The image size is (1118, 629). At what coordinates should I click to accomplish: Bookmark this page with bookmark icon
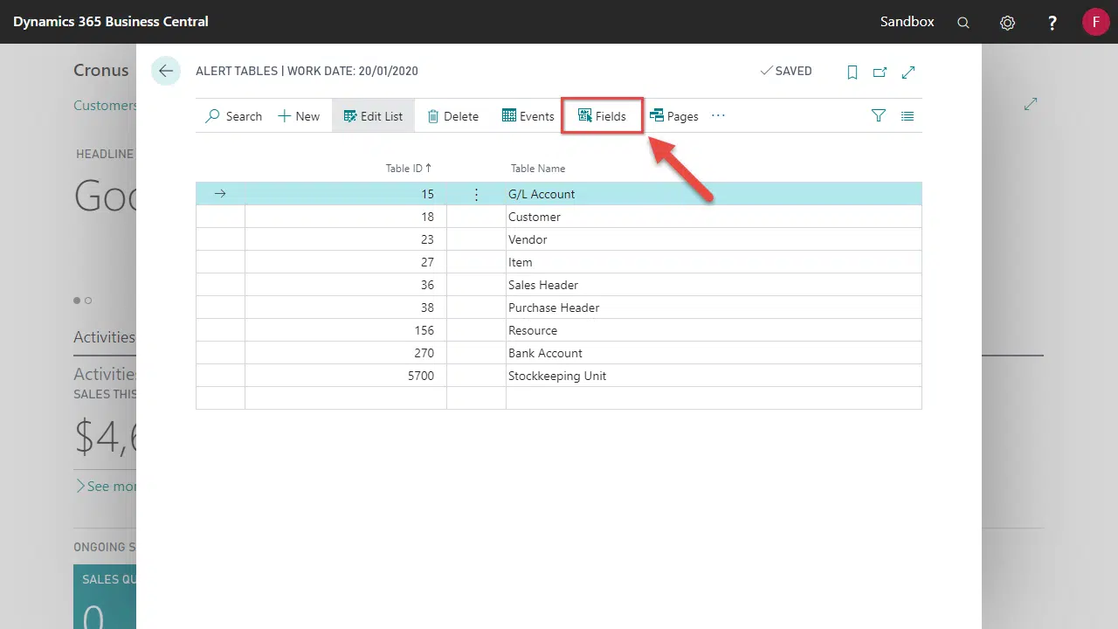[852, 73]
